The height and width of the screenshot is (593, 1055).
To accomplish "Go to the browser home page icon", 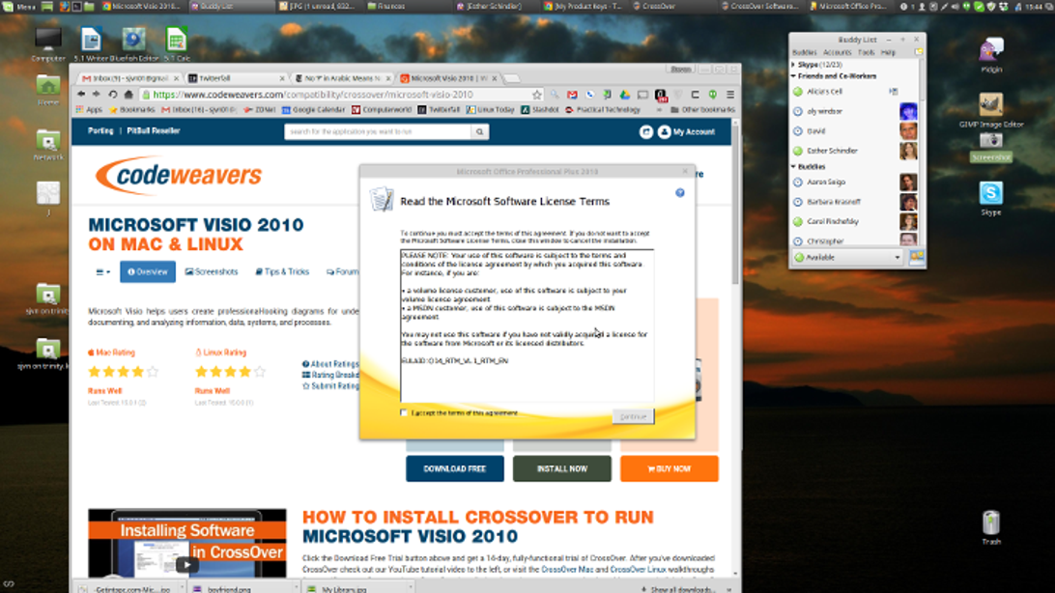I will (128, 95).
